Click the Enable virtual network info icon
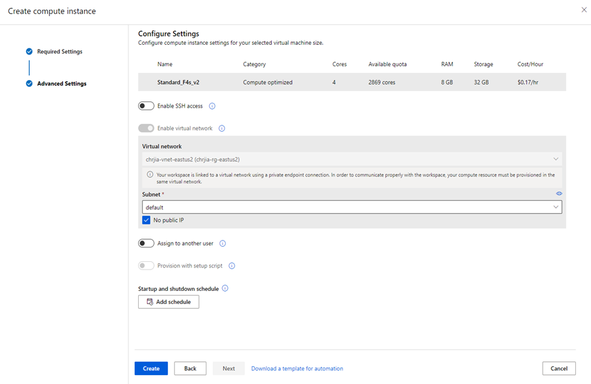This screenshot has height=384, width=591. click(222, 128)
